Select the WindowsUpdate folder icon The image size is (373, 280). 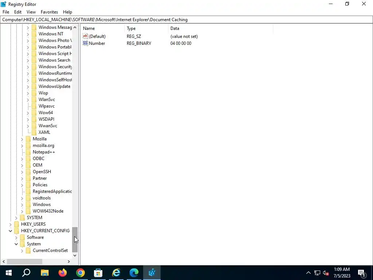[34, 86]
